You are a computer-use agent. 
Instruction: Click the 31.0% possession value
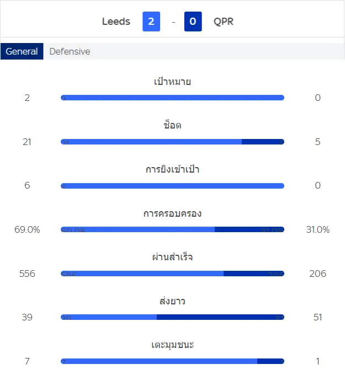318,229
